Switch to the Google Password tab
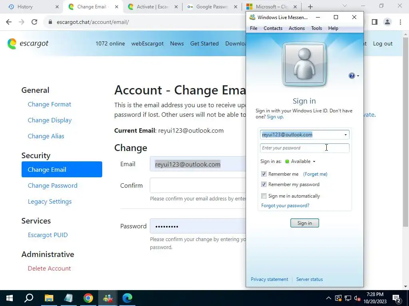 coord(212,7)
